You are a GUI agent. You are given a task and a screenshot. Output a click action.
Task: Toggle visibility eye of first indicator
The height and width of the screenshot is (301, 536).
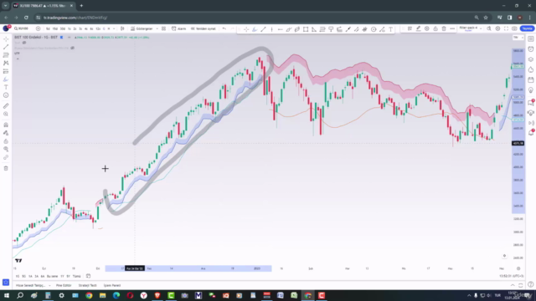coord(24,43)
